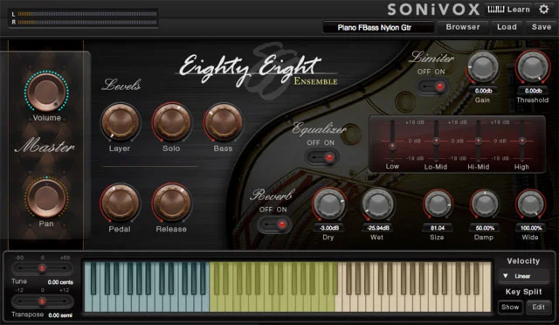Click the Master Pan knob

click(x=46, y=197)
